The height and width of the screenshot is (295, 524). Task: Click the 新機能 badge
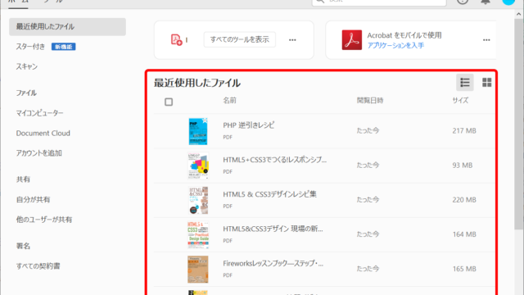click(x=64, y=47)
